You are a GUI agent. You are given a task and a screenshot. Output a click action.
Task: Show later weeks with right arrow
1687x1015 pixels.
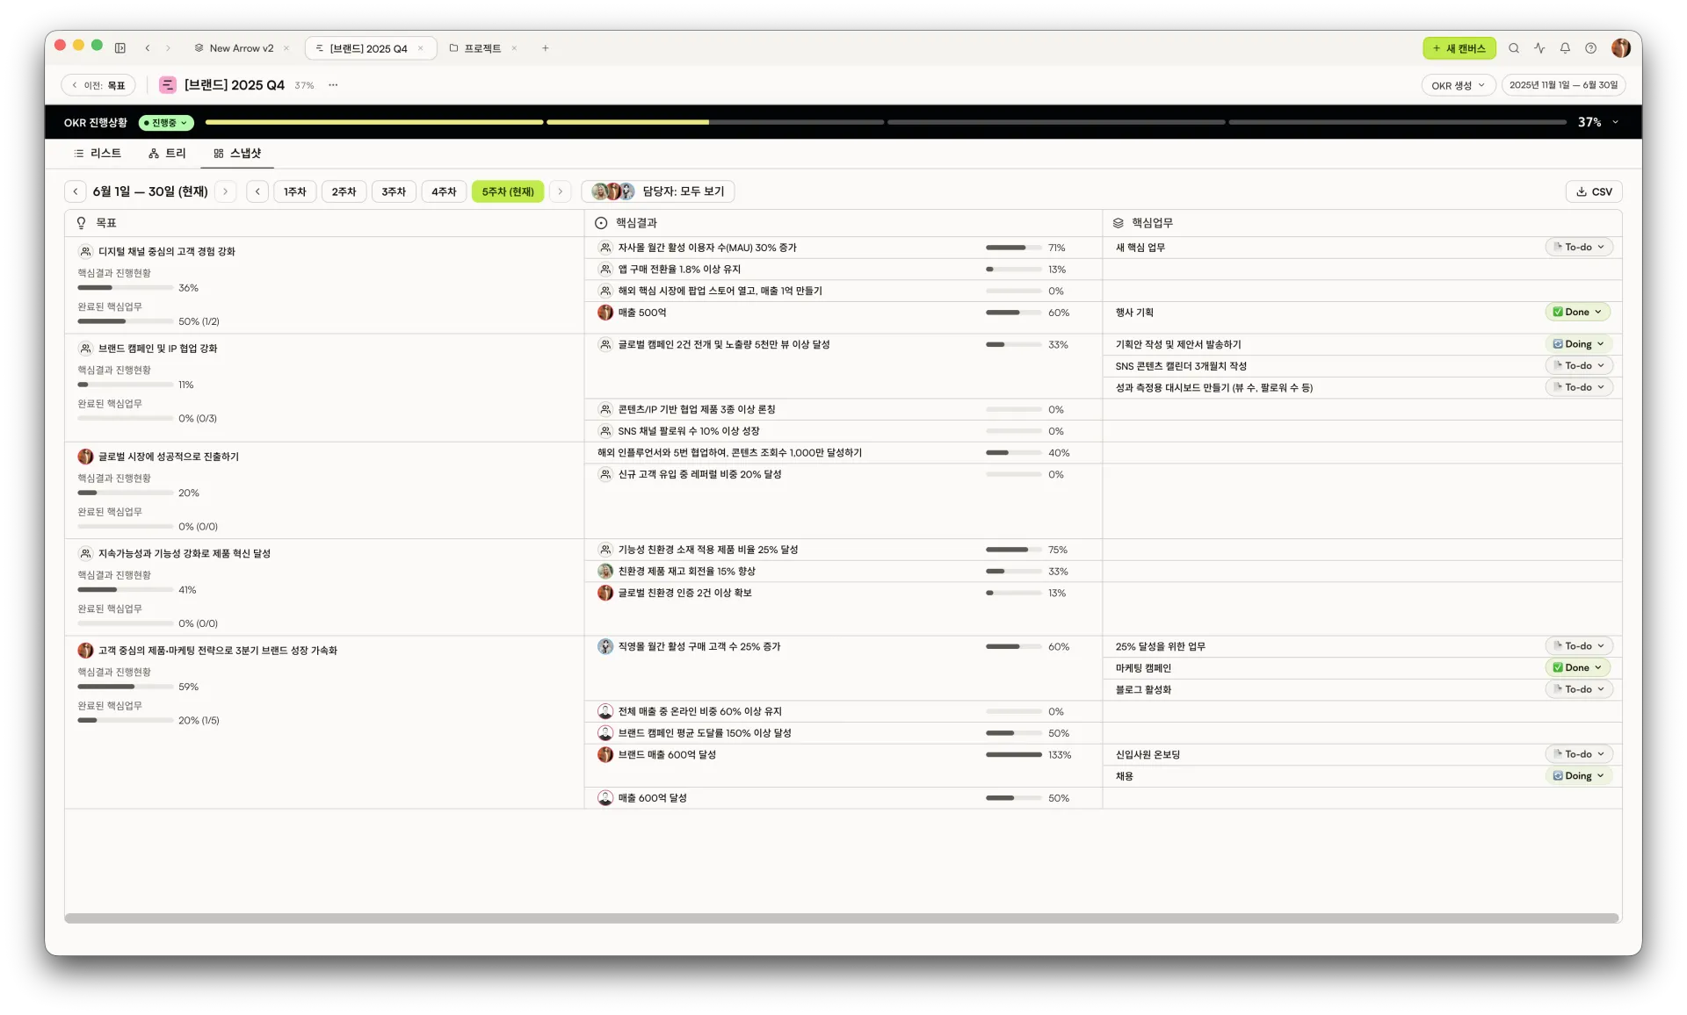tap(560, 191)
